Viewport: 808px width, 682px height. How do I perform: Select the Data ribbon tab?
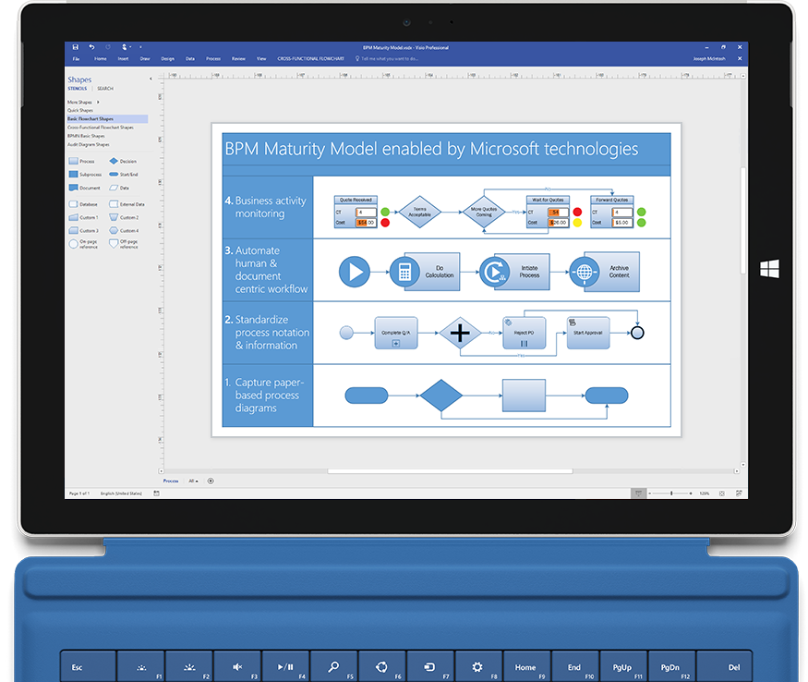[x=190, y=59]
